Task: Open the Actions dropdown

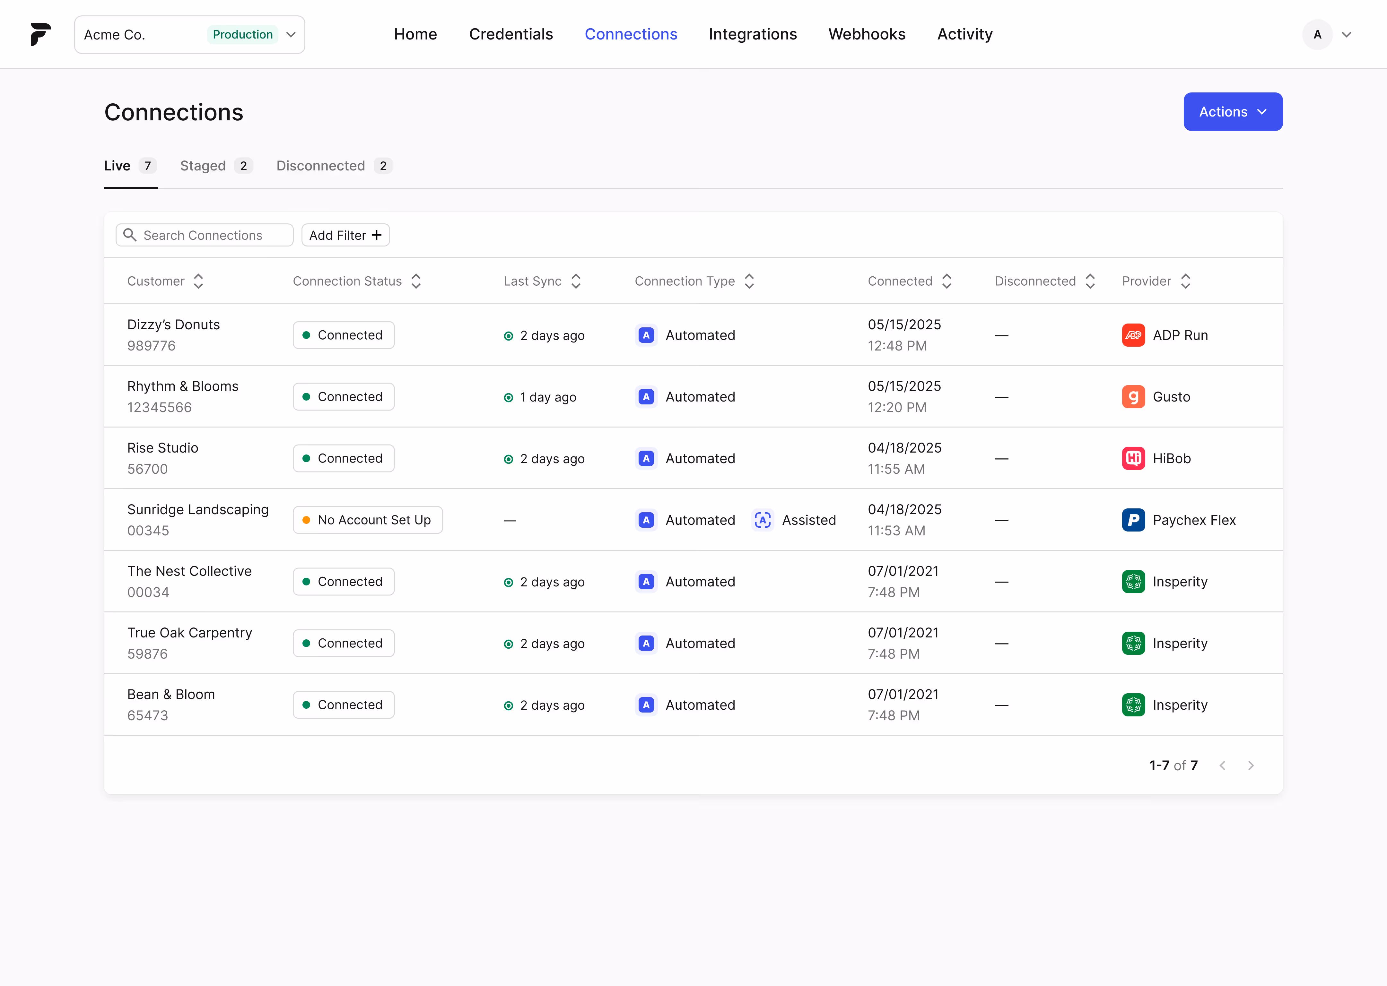Action: coord(1233,111)
